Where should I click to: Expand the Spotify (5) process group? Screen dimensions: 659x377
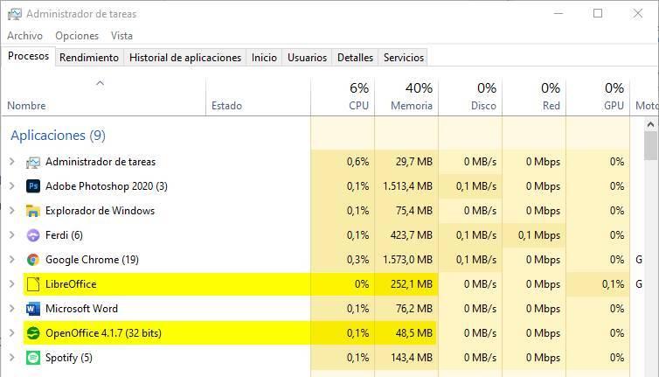[x=11, y=358]
